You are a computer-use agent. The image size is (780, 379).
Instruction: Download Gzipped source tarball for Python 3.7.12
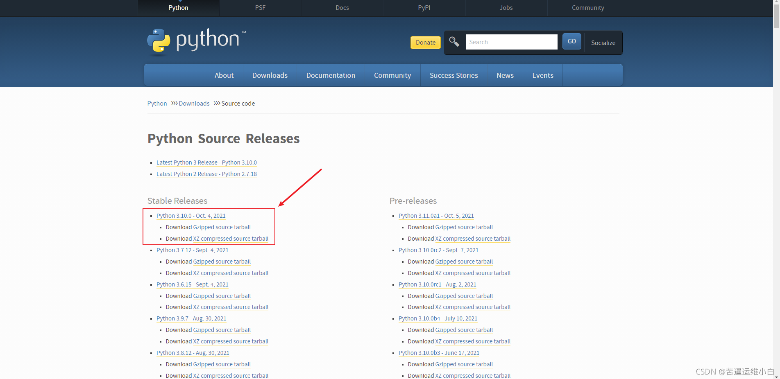click(x=222, y=262)
